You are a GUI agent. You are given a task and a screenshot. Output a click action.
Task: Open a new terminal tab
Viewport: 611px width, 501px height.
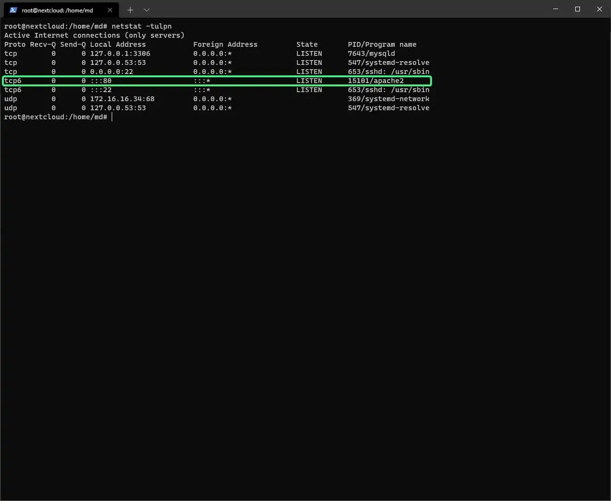(130, 10)
